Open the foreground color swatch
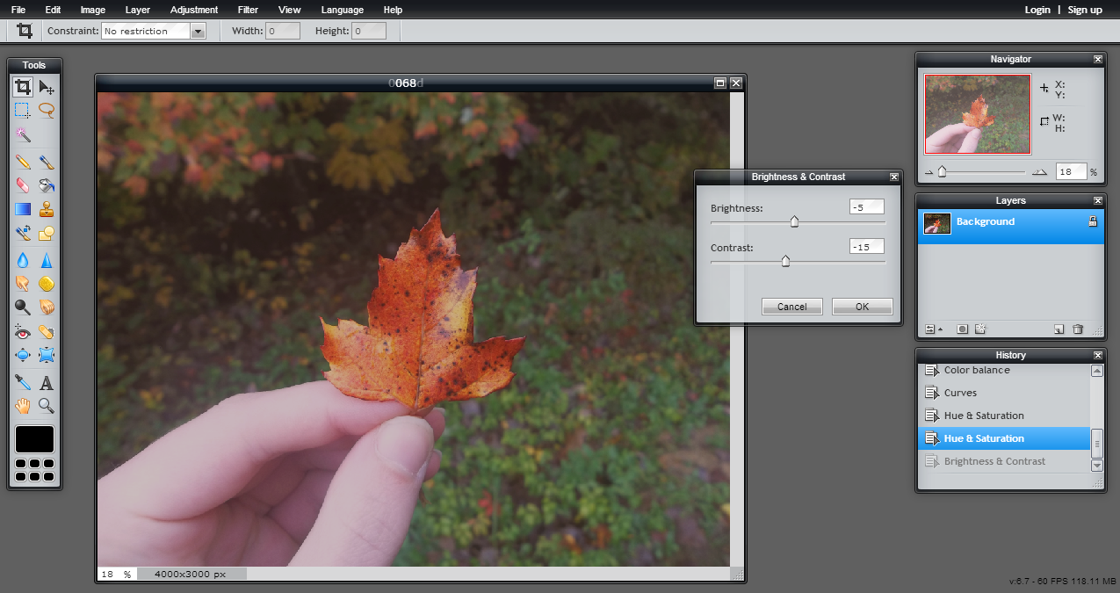The image size is (1120, 593). (x=34, y=439)
